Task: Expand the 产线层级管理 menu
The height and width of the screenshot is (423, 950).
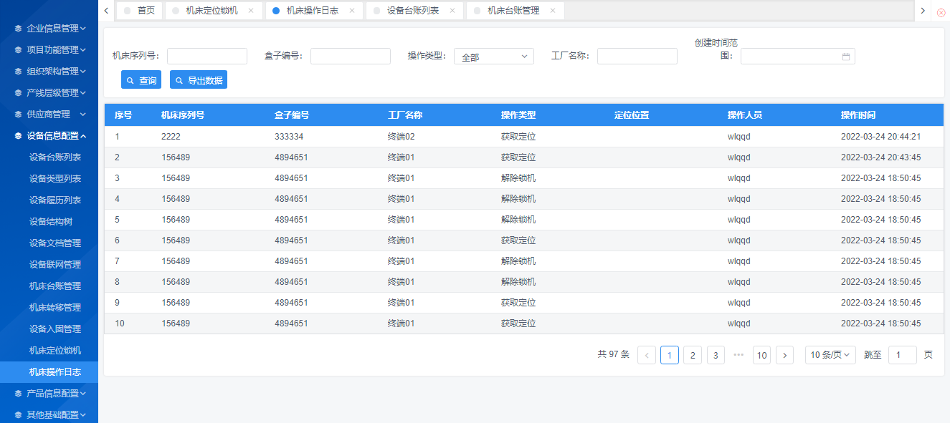Action: pyautogui.click(x=49, y=93)
